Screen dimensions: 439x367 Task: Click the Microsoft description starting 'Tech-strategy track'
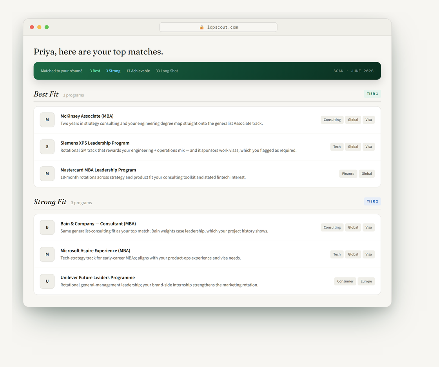(151, 258)
